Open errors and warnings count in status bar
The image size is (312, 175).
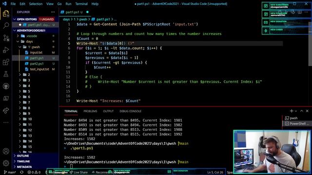(34, 172)
